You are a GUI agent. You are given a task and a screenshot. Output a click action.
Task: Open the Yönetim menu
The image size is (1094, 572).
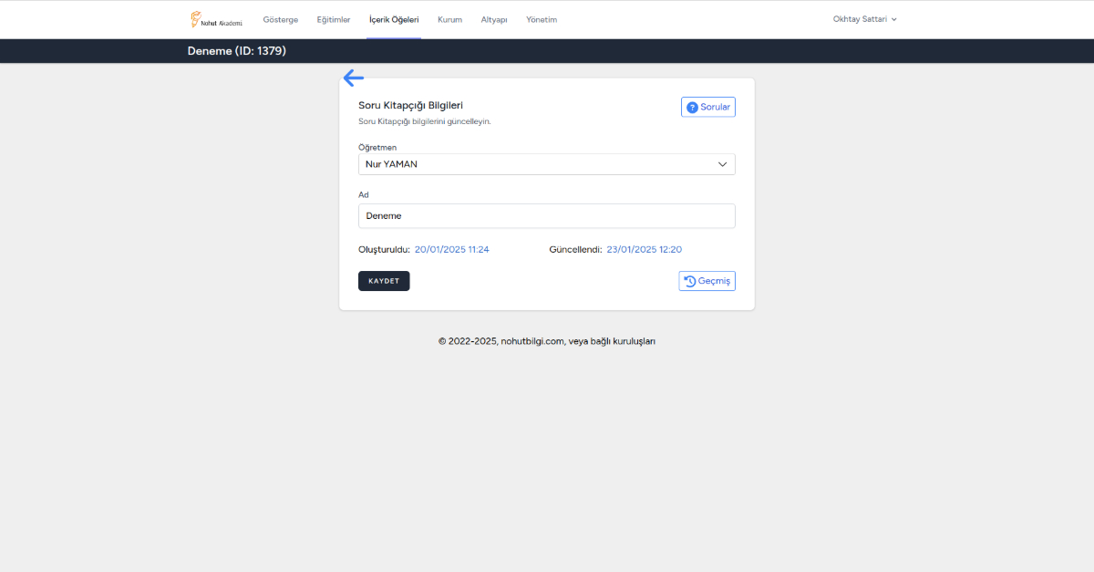click(542, 19)
